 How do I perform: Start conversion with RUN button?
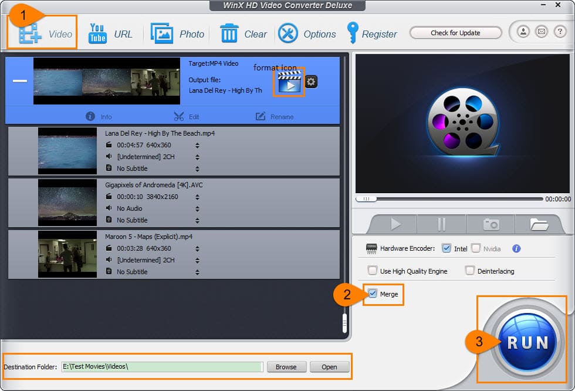tap(527, 342)
